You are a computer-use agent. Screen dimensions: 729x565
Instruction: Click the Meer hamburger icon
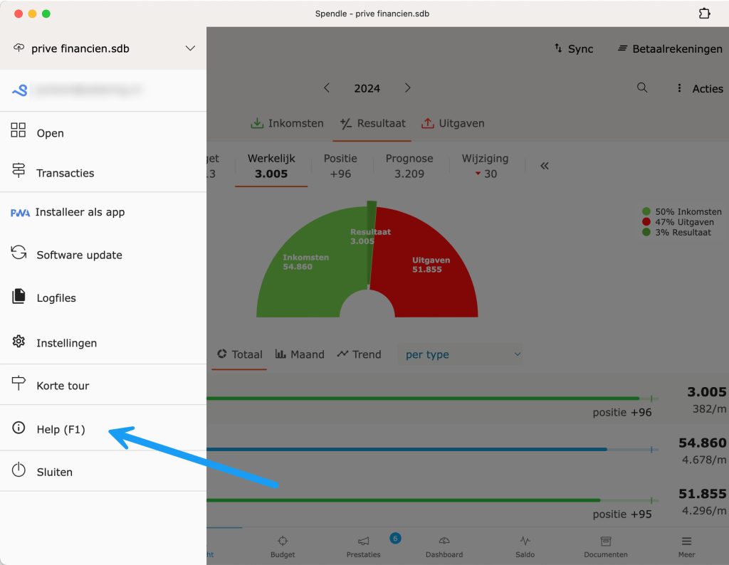point(686,542)
